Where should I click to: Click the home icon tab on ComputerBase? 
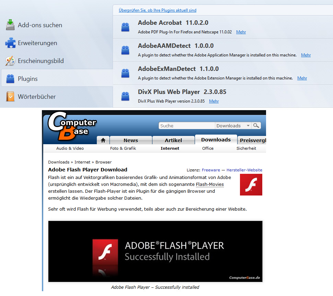[x=103, y=140]
